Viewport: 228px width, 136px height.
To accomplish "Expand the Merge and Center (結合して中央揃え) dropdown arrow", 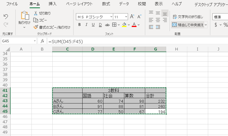I will point(206,25).
